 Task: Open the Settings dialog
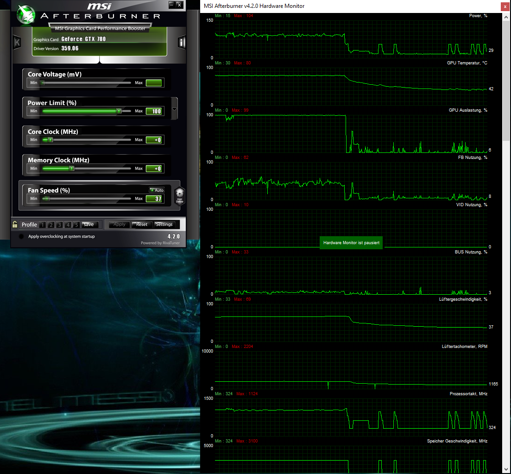coord(164,224)
